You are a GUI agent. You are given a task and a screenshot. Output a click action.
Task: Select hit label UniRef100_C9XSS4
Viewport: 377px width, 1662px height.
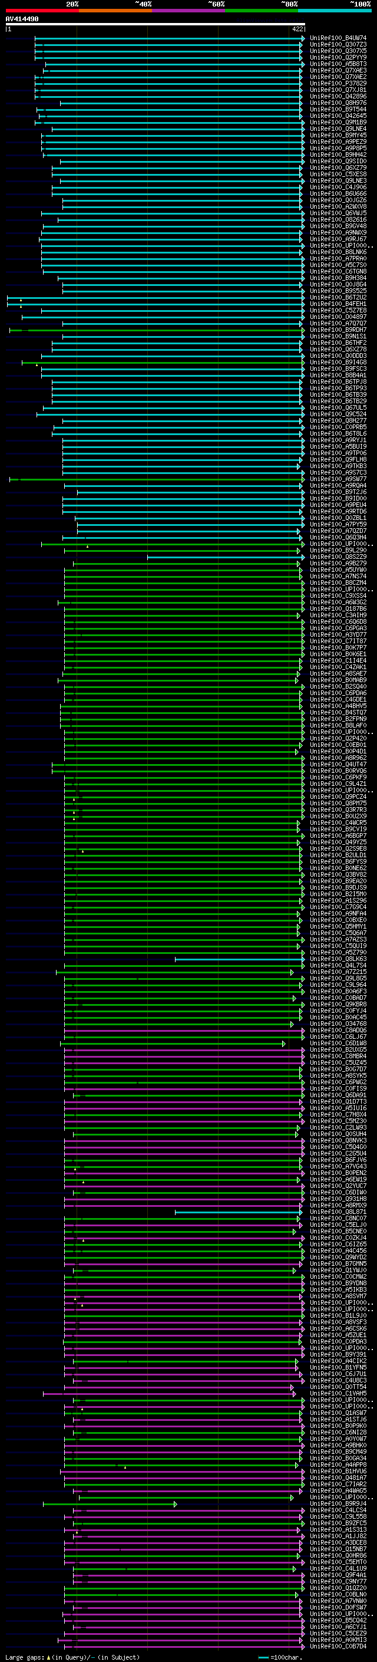point(338,595)
